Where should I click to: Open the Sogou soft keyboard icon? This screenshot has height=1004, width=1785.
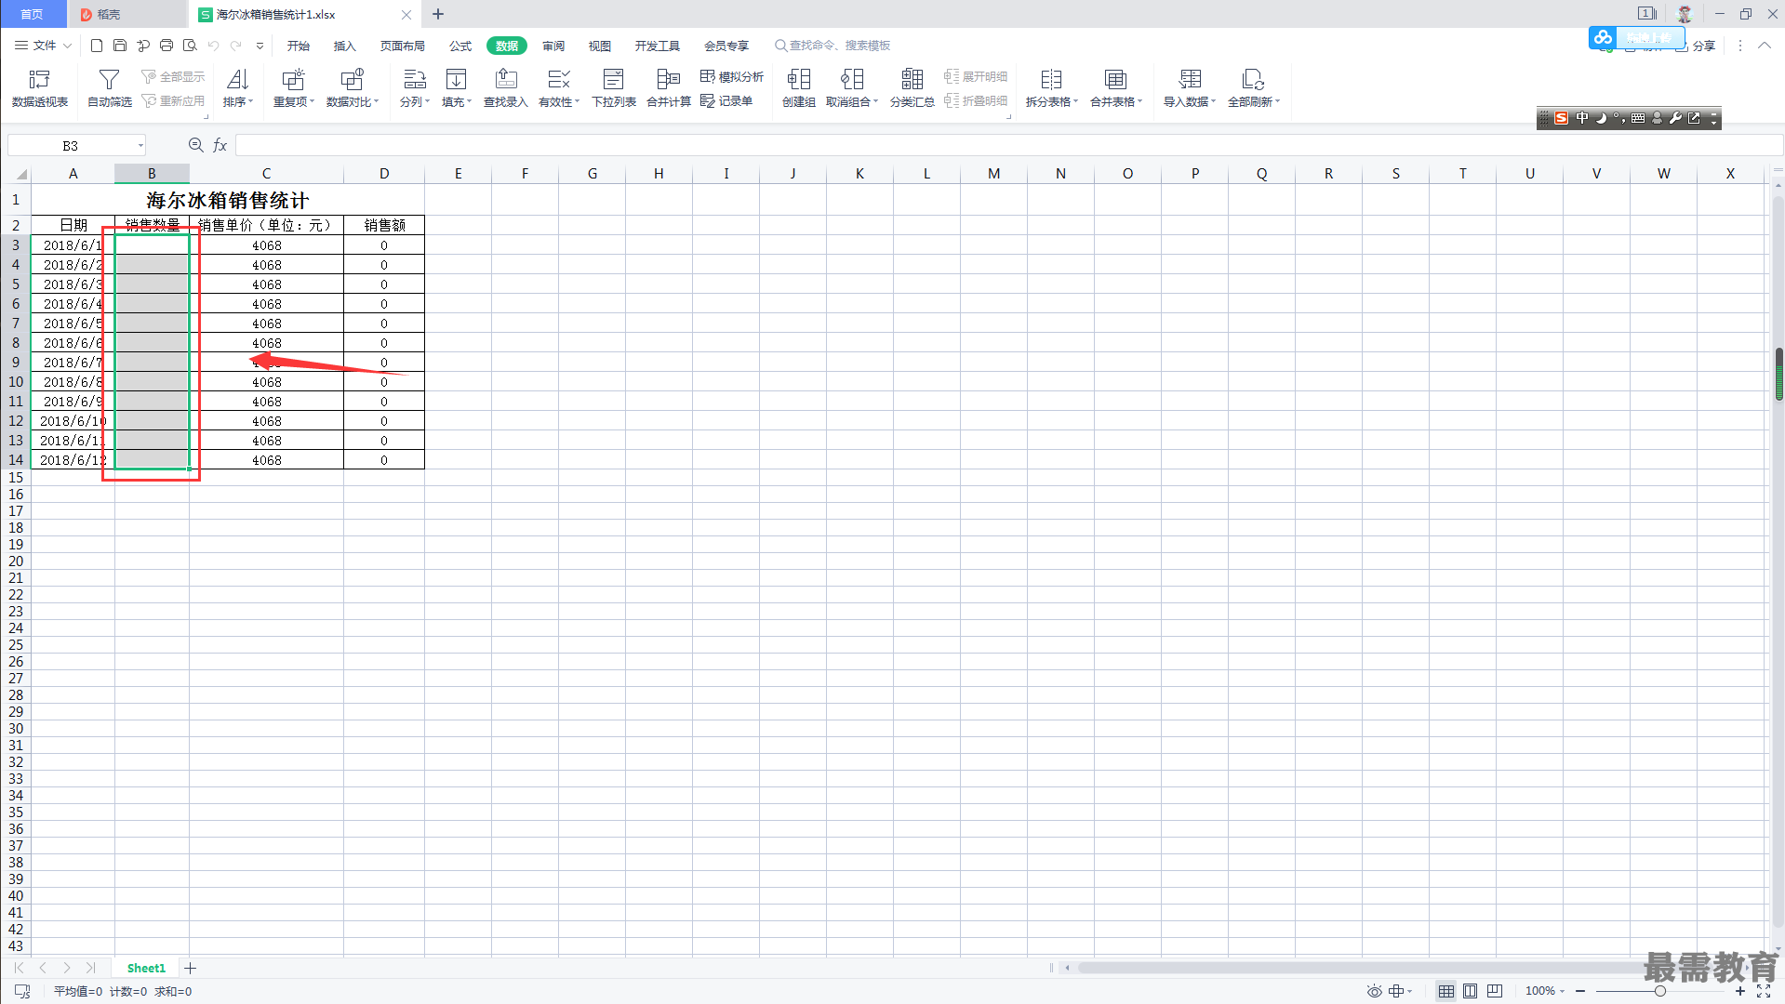(x=1638, y=118)
